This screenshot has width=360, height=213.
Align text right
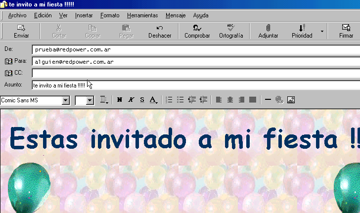tap(241, 100)
